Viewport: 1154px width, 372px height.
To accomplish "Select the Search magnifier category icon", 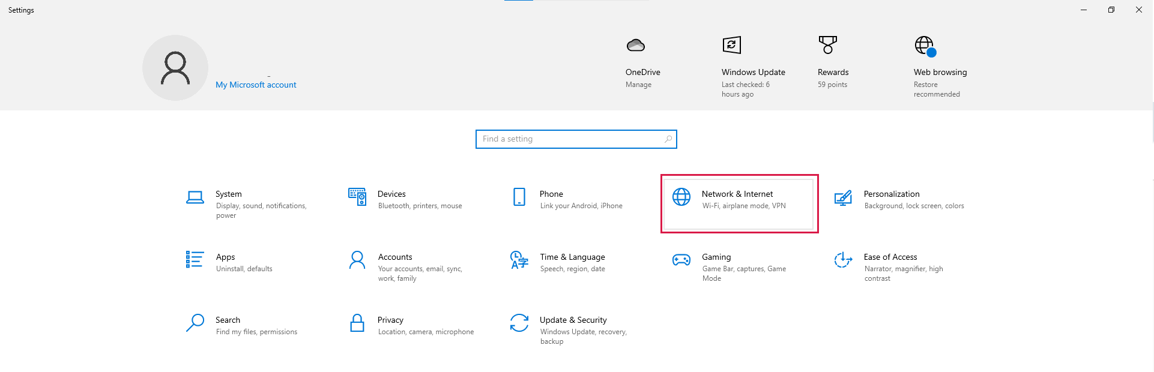I will tap(195, 323).
